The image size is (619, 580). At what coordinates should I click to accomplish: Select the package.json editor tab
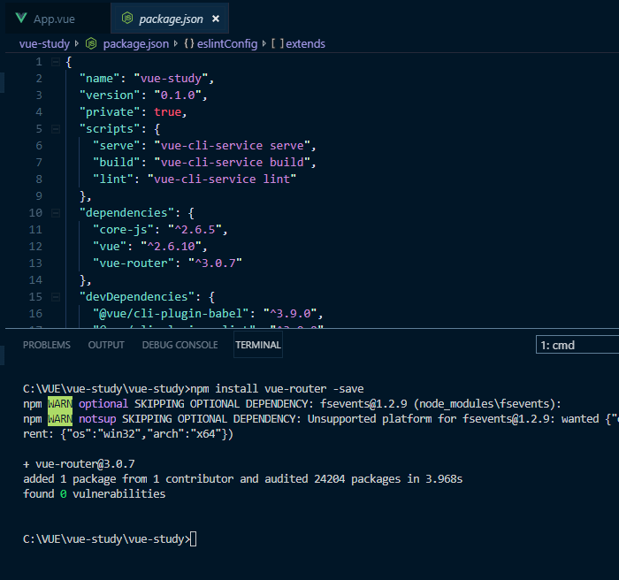tap(171, 19)
